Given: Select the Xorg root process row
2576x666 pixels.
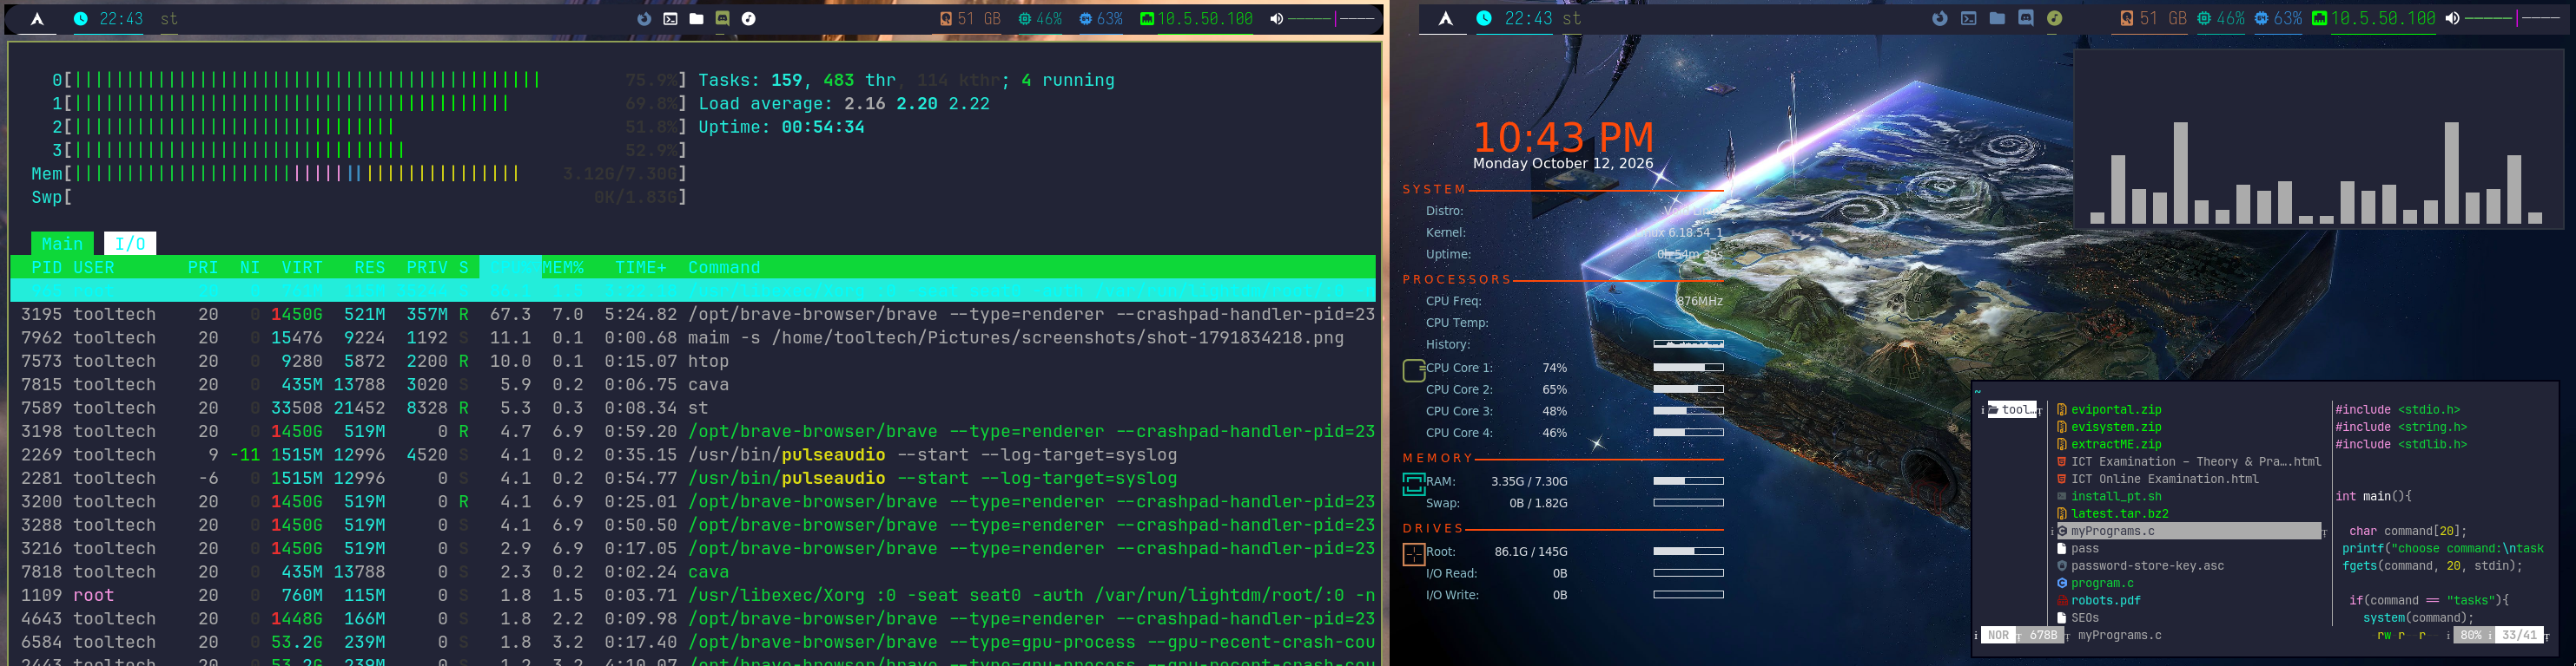Looking at the screenshot, I should point(693,595).
